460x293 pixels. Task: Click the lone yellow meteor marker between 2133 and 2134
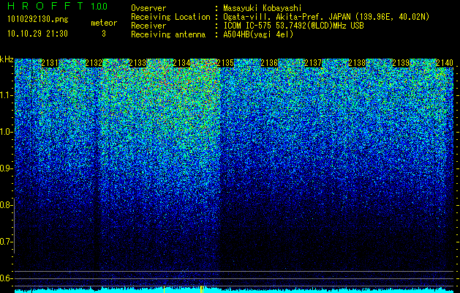164,289
